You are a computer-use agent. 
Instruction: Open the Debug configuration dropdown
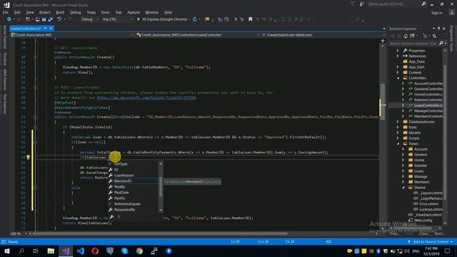coord(89,19)
